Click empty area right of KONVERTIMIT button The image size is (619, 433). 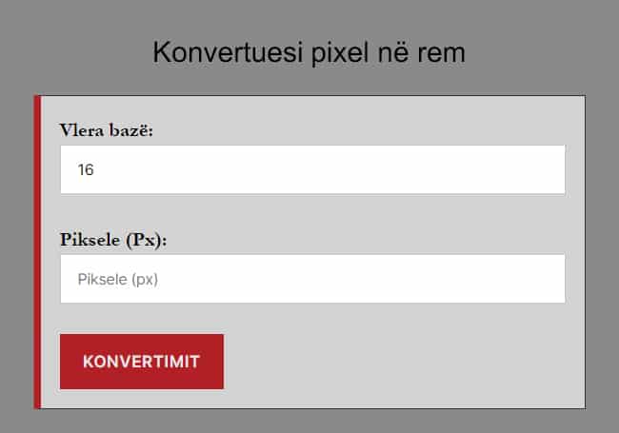pos(400,362)
